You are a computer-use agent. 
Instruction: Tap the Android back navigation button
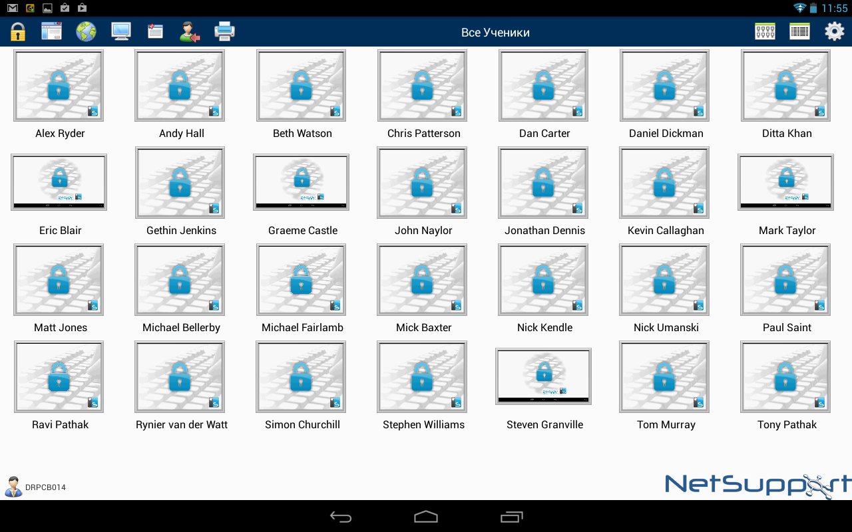point(341,517)
